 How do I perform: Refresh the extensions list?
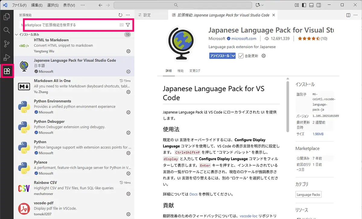click(x=120, y=15)
